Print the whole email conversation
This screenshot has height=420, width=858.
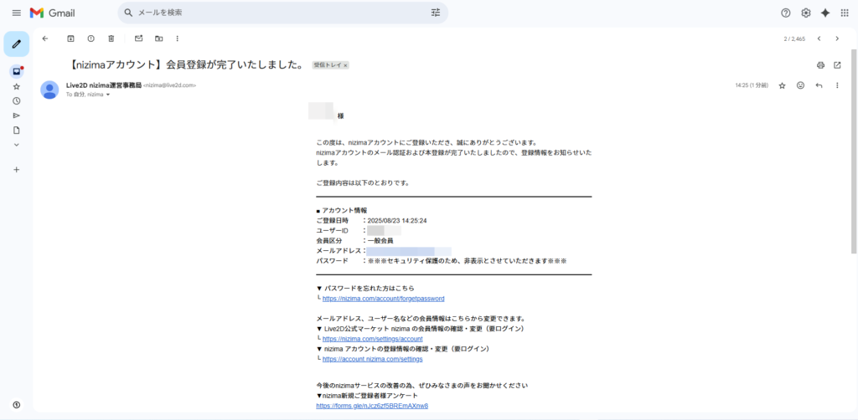pos(820,65)
